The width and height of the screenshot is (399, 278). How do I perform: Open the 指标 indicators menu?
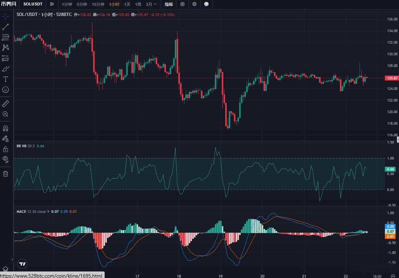tap(169, 4)
